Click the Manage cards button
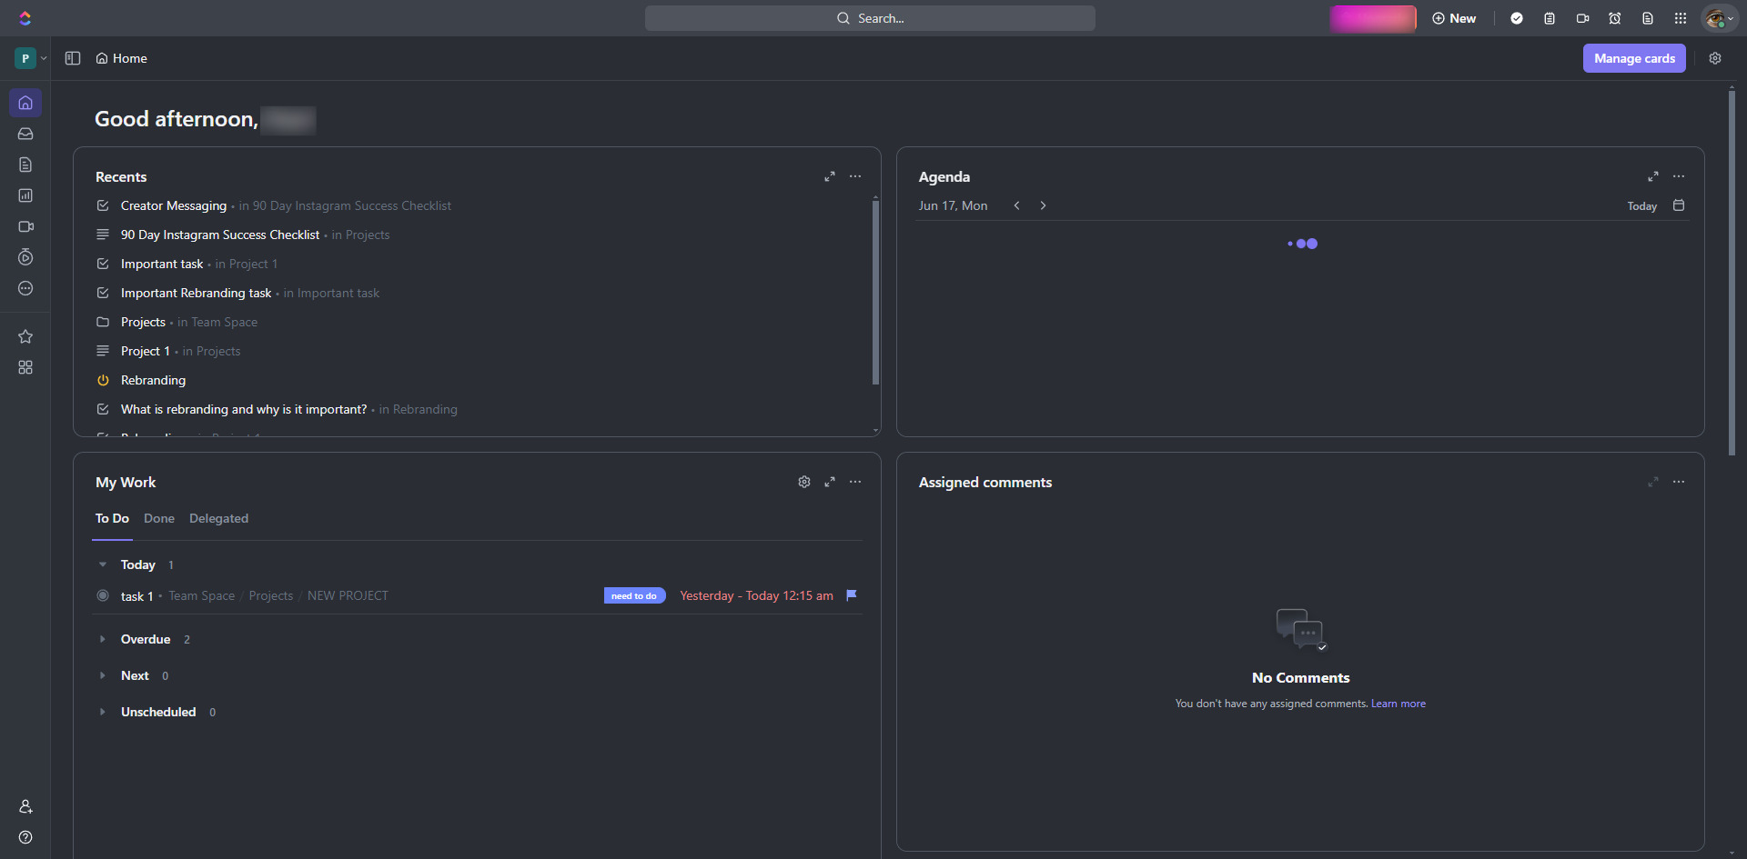This screenshot has width=1747, height=859. (x=1634, y=58)
